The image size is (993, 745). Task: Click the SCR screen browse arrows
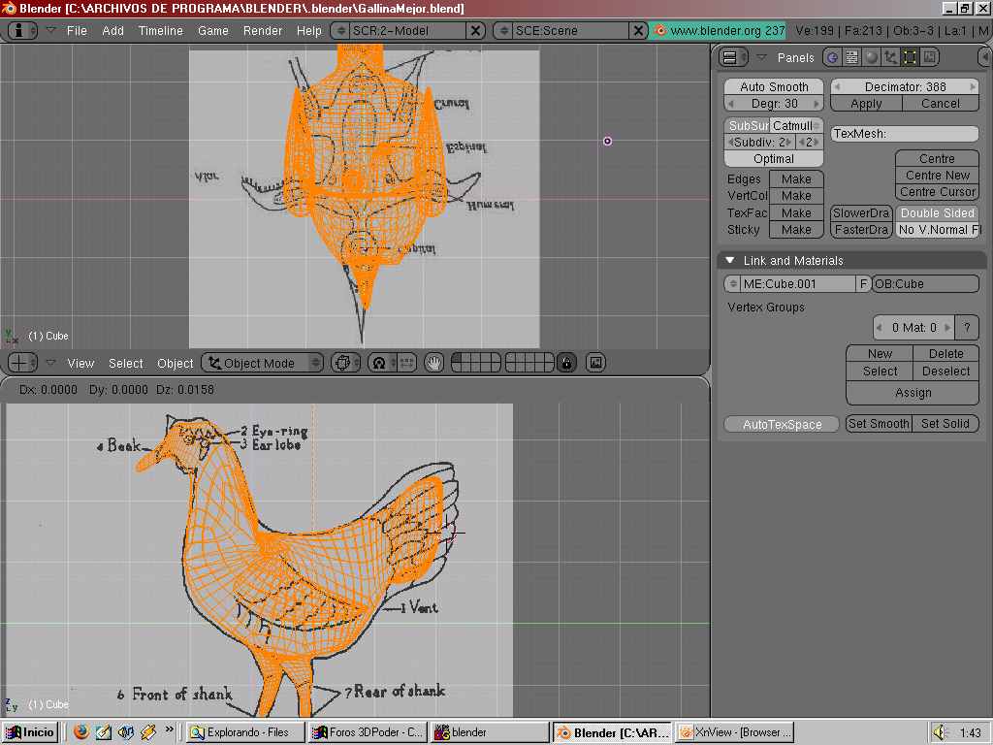[340, 30]
